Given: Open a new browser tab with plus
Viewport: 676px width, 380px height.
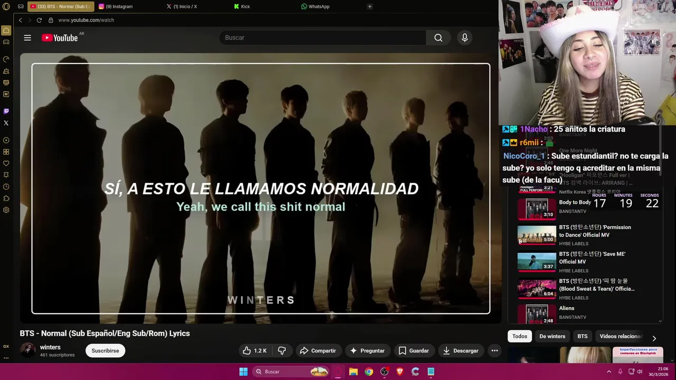Looking at the screenshot, I should click(x=370, y=6).
